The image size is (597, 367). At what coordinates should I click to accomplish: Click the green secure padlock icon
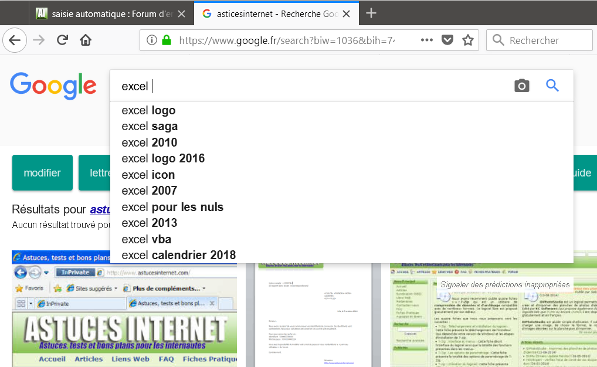pos(167,40)
